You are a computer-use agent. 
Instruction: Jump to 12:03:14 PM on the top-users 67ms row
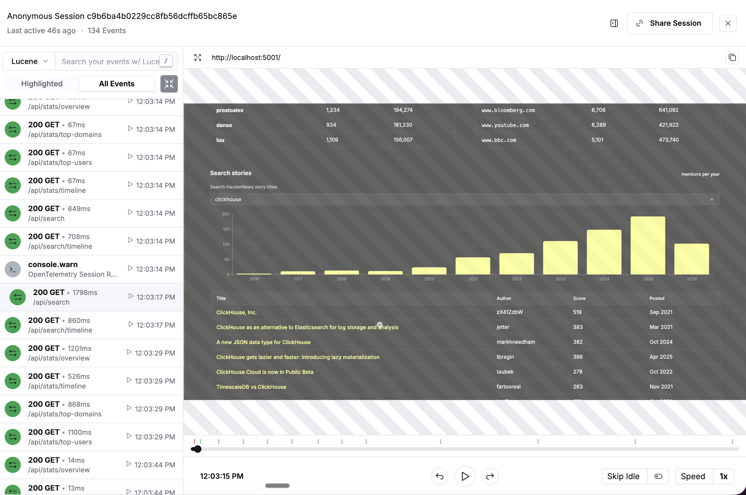(151, 157)
